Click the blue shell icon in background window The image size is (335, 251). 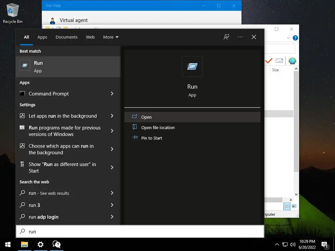292,61
